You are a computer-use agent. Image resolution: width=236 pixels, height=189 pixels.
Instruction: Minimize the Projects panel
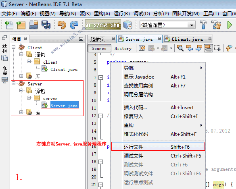(81, 39)
